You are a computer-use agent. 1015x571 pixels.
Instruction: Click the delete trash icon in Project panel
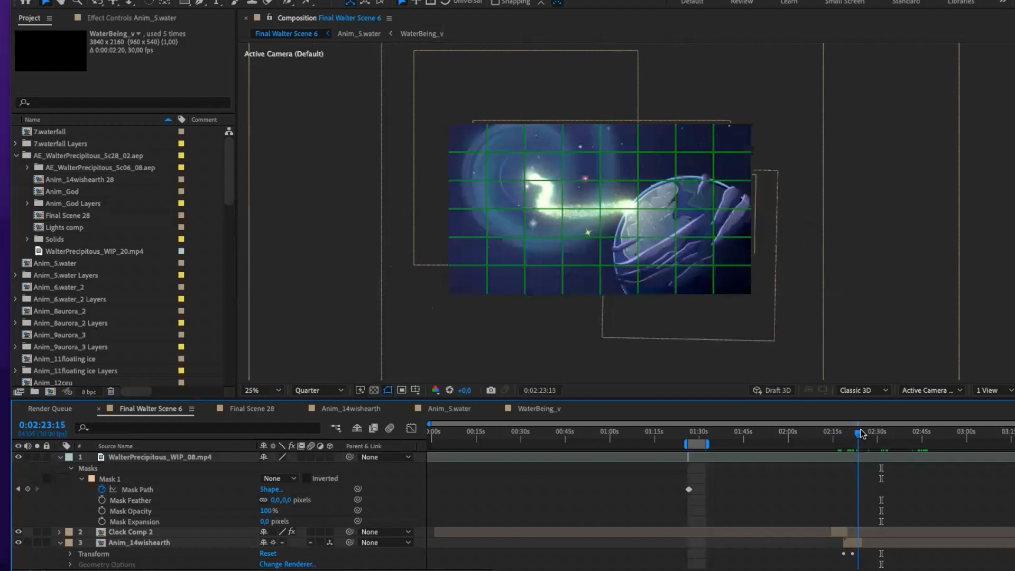click(110, 392)
